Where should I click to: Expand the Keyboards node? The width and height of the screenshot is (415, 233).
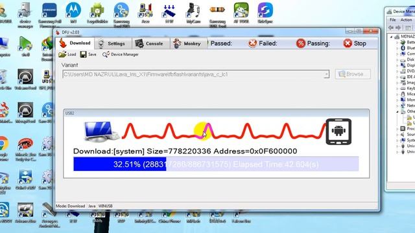click(397, 88)
